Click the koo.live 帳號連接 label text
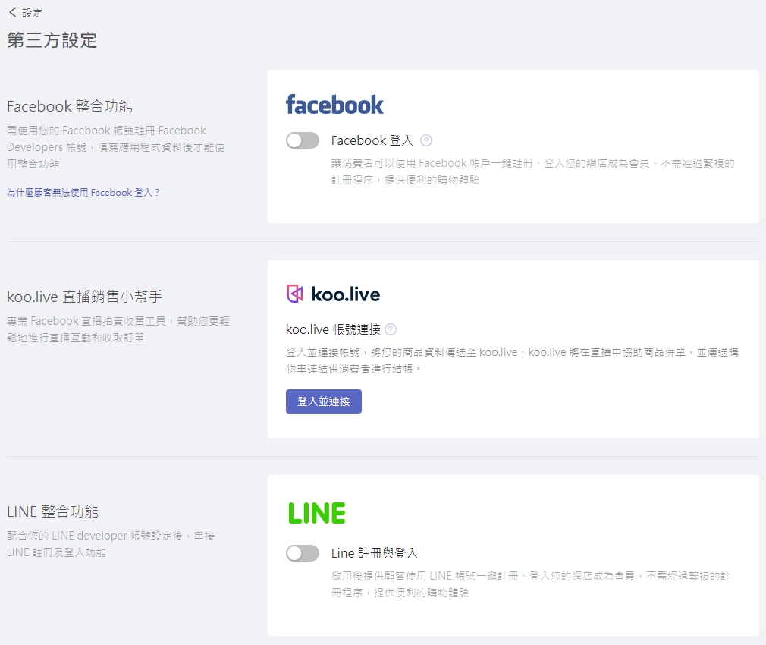This screenshot has width=766, height=645. 333,329
